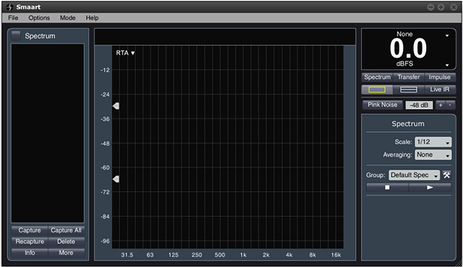Open the Group Default Spec dropdown
Viewport: 463px width, 267px height.
pos(414,175)
